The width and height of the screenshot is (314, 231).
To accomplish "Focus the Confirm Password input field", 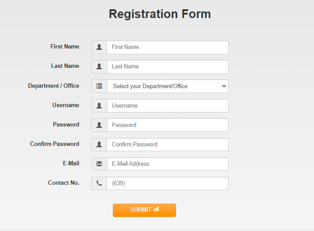I will pos(168,145).
